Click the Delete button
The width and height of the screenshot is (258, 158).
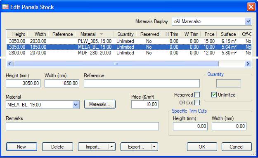pos(57,147)
